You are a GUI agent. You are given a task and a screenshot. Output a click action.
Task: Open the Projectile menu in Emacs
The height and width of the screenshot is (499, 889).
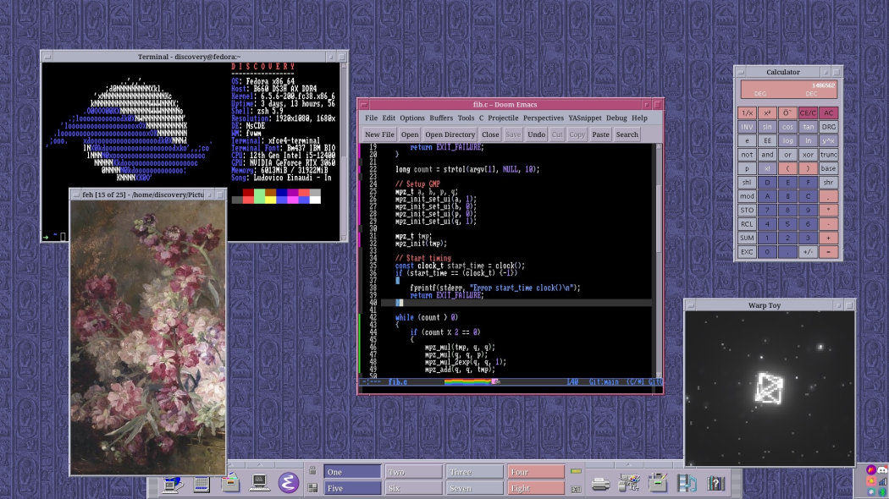[x=503, y=118]
